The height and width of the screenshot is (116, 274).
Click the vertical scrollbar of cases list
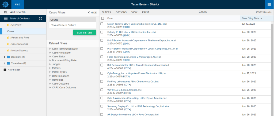(272, 70)
